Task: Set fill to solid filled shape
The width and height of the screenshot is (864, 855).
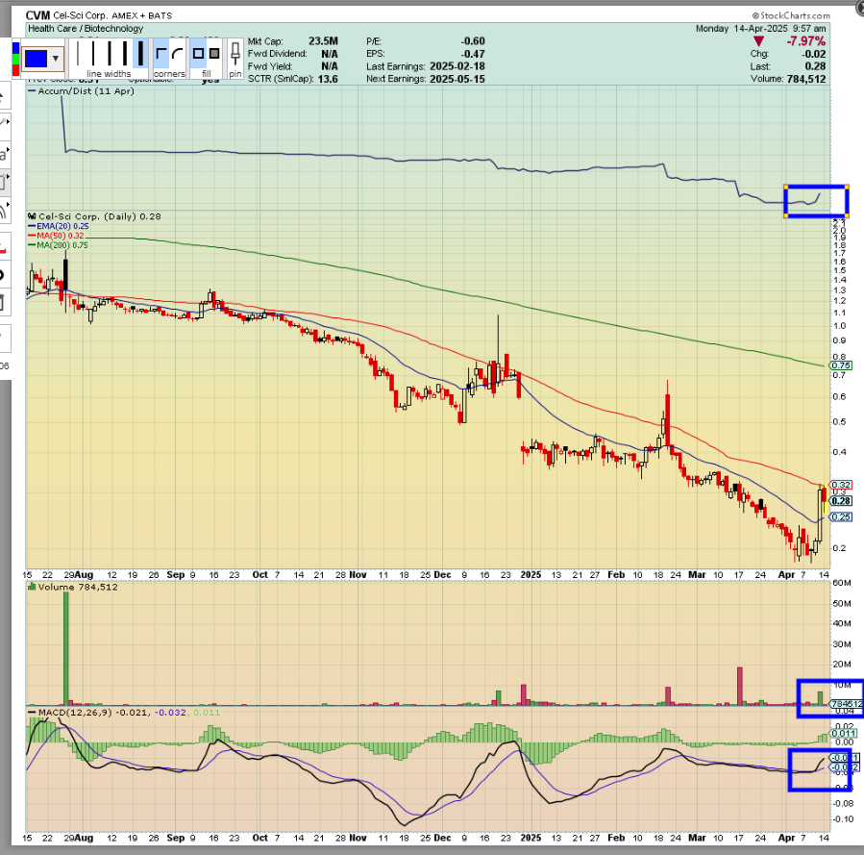Action: point(214,54)
